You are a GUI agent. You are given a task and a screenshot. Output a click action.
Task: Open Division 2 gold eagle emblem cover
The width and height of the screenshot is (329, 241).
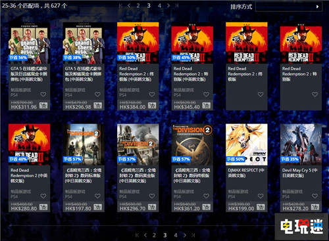click(192, 144)
